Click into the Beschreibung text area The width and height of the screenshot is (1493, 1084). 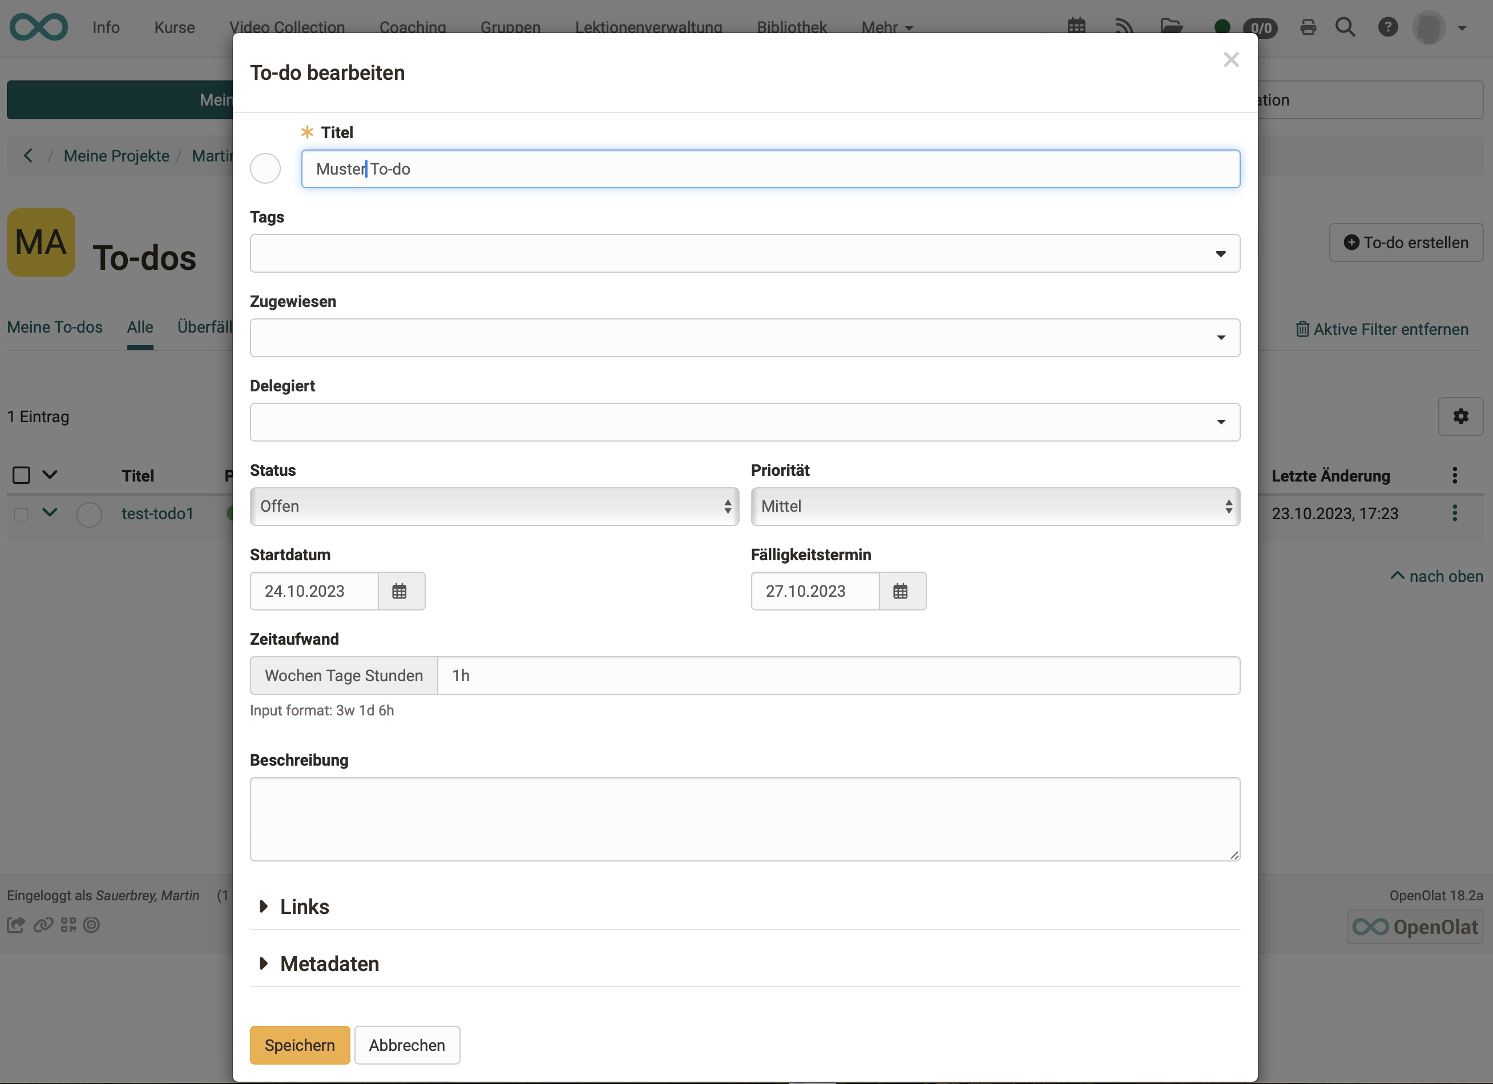coord(745,819)
